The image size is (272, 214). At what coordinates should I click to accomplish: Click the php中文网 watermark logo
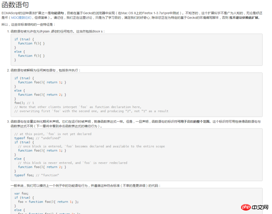click(x=255, y=207)
